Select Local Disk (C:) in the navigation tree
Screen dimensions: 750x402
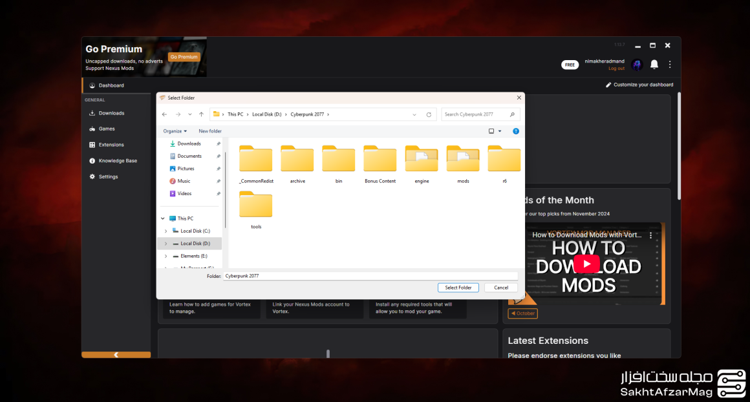(195, 231)
